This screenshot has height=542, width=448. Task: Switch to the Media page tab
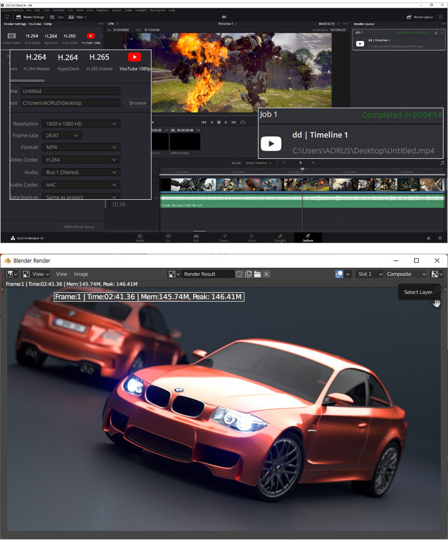140,238
